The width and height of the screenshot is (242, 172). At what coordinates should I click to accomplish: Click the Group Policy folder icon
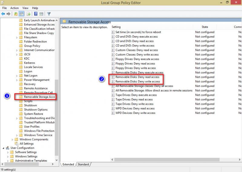(x=21, y=46)
